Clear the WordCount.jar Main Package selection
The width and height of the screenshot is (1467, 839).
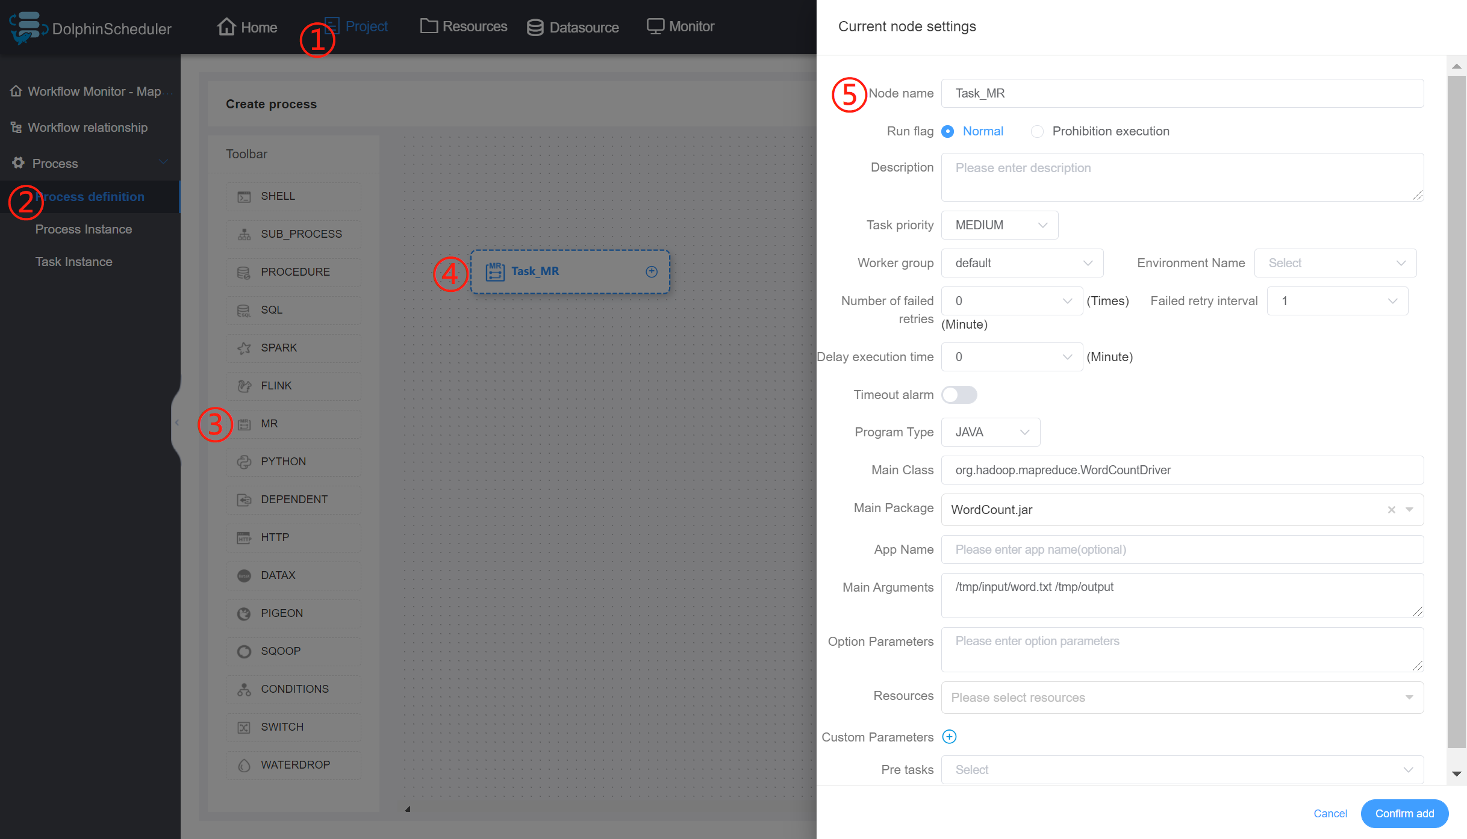(x=1391, y=510)
